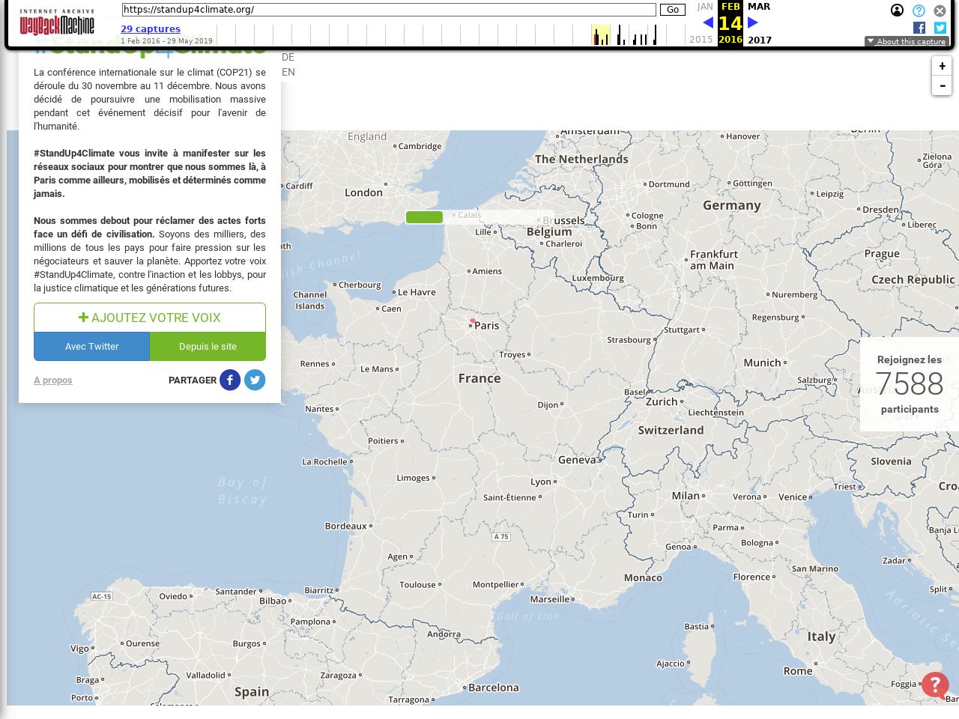959x719 pixels.
Task: Share campaign via round Facebook button
Action: pos(230,380)
